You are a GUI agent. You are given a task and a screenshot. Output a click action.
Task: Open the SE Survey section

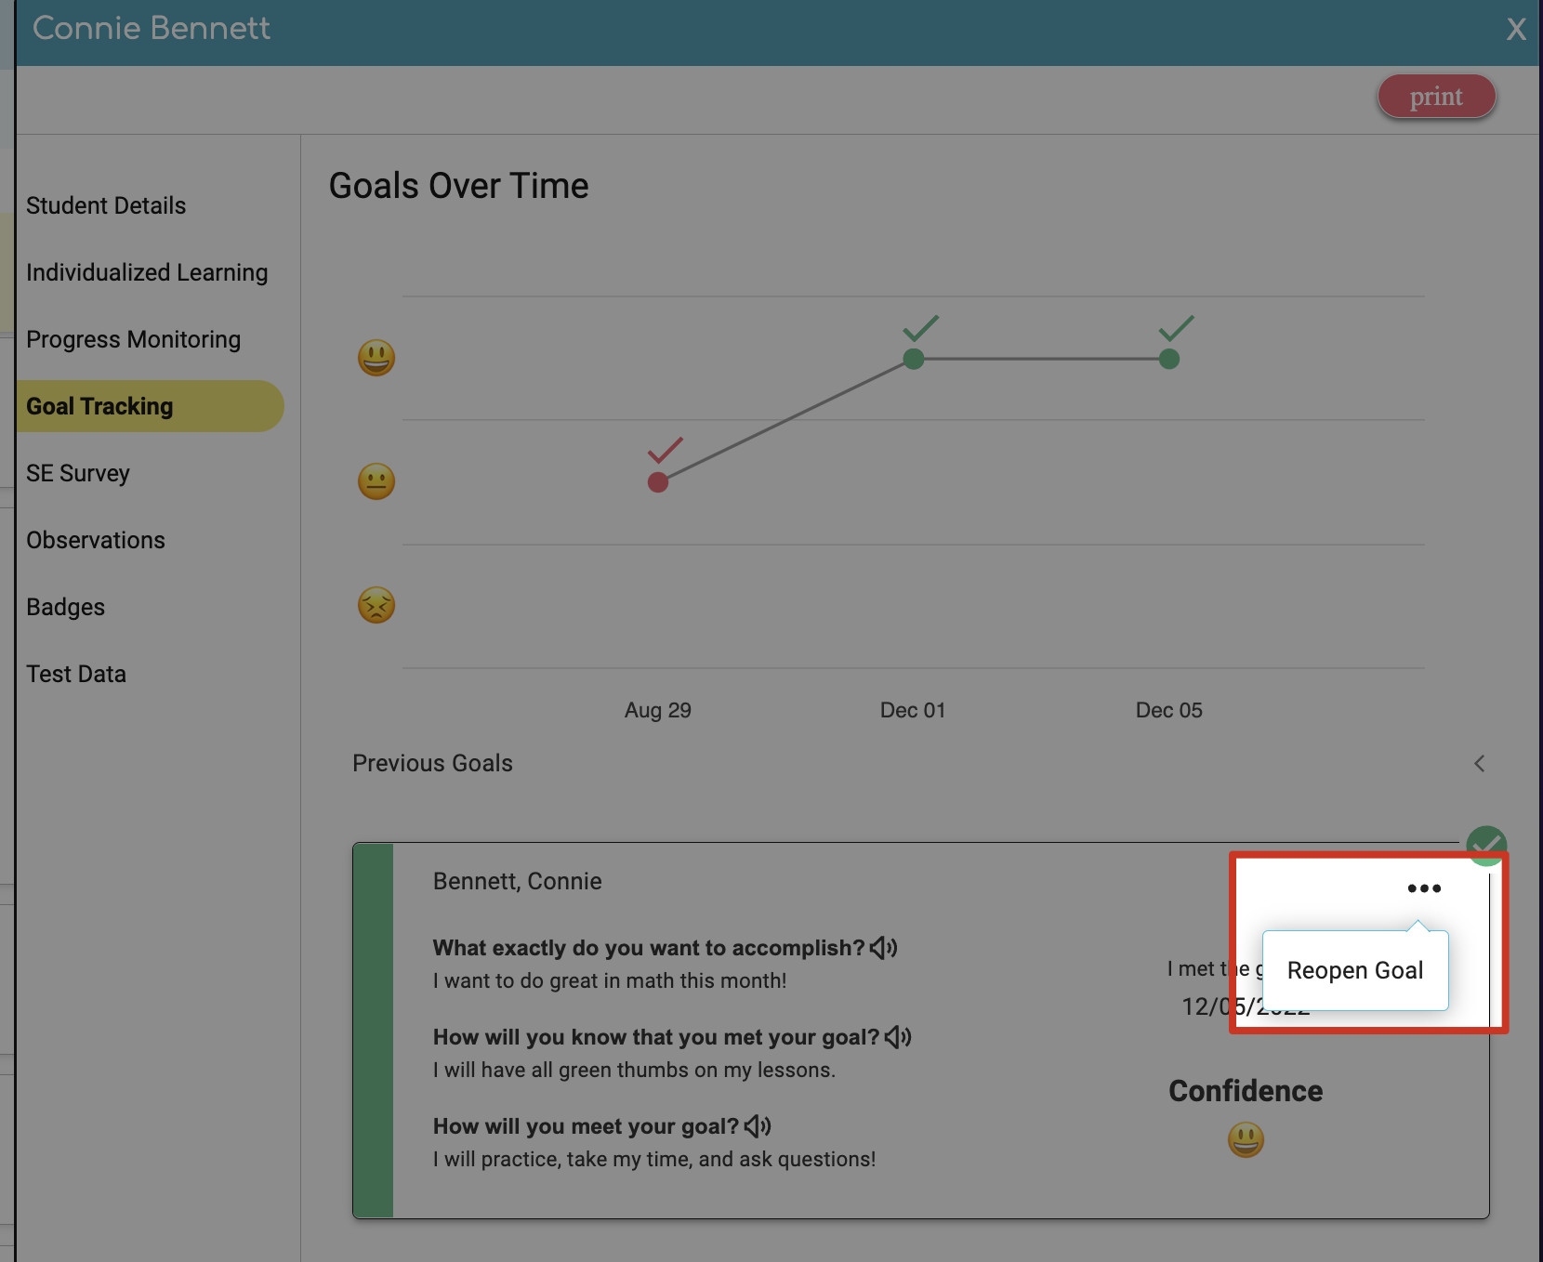(78, 473)
